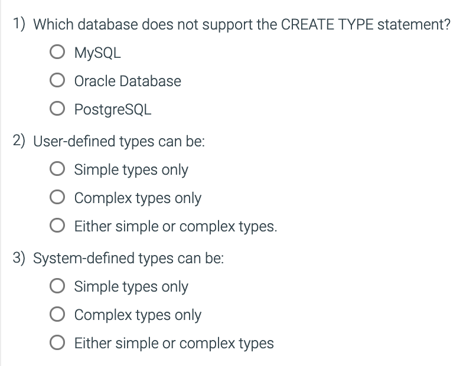
Task: Click the 'User-defined types can be:' question text
Action: pyautogui.click(x=119, y=142)
